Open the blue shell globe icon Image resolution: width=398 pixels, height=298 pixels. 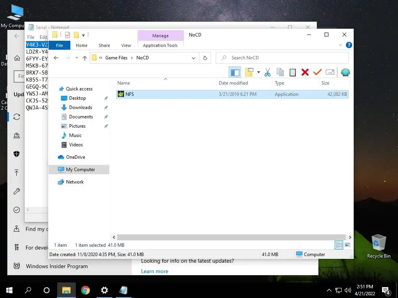click(x=345, y=72)
